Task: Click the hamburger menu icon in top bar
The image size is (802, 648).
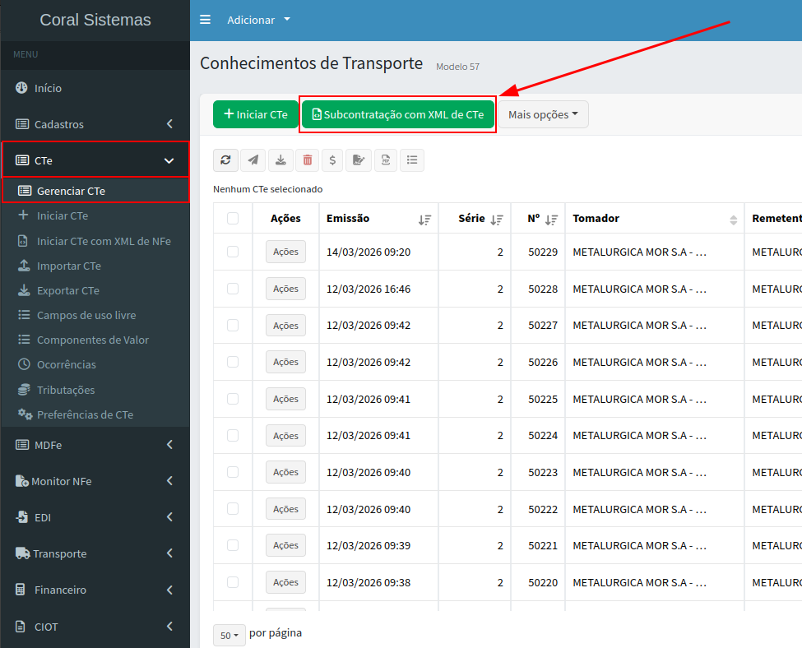Action: pyautogui.click(x=206, y=20)
